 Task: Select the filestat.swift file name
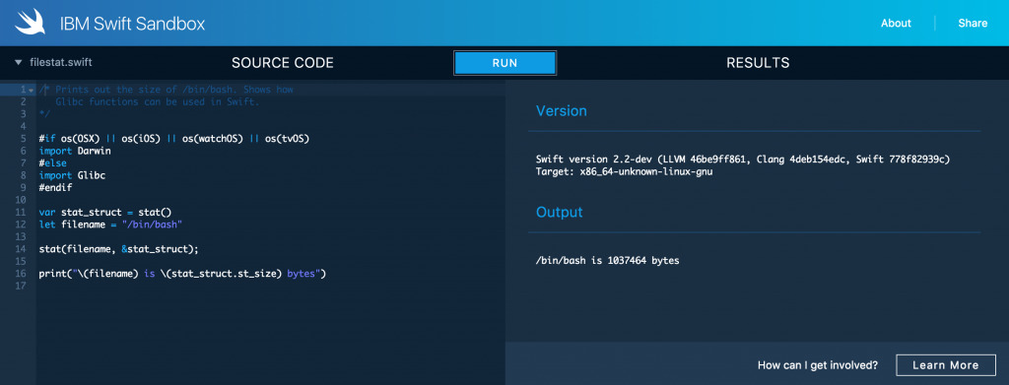60,63
